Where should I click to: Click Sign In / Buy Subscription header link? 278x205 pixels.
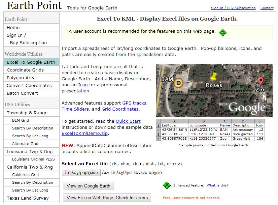[233, 8]
